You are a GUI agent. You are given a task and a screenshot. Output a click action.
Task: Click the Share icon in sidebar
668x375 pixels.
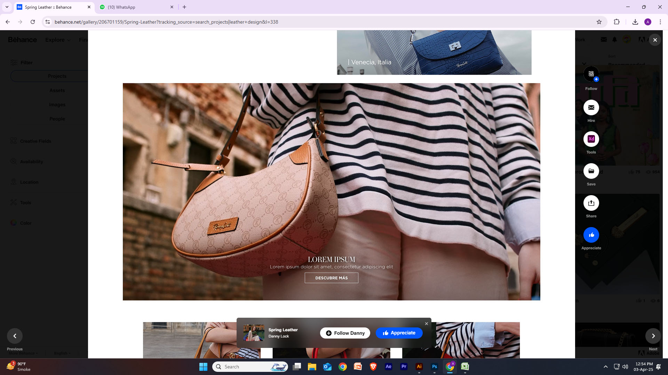tap(591, 203)
